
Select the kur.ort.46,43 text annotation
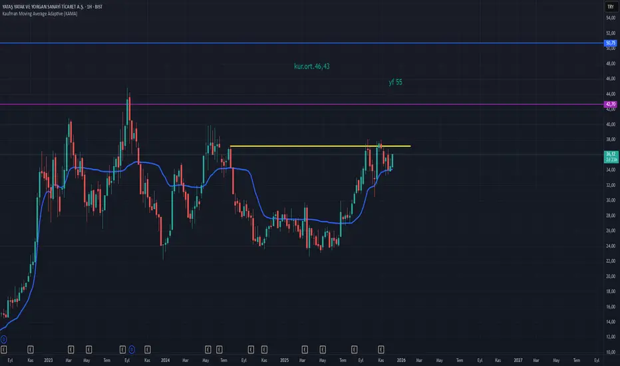click(x=311, y=66)
